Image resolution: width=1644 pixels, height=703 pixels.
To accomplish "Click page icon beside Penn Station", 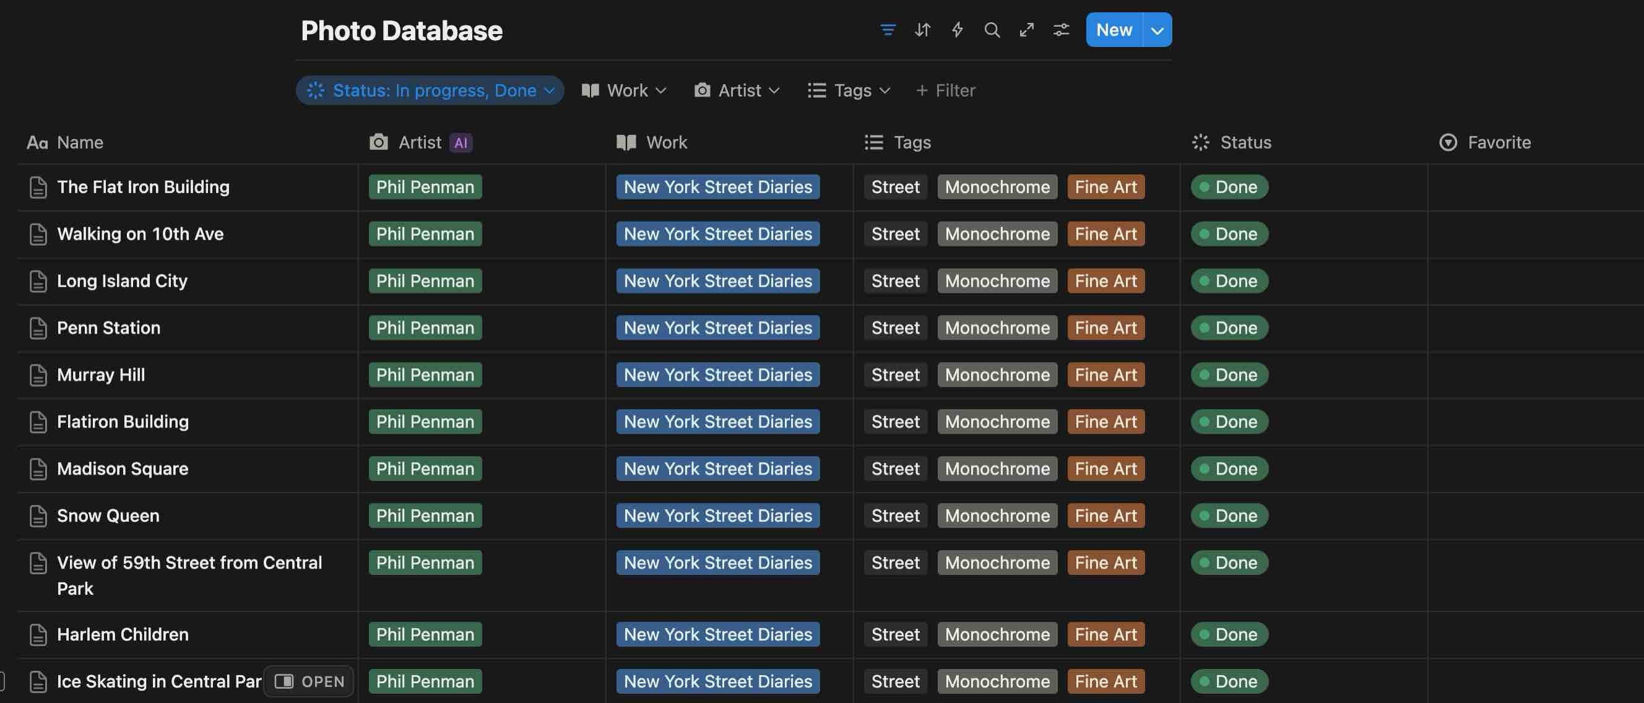I will pos(38,328).
